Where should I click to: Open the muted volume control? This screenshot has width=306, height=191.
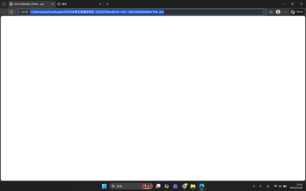coord(280,186)
